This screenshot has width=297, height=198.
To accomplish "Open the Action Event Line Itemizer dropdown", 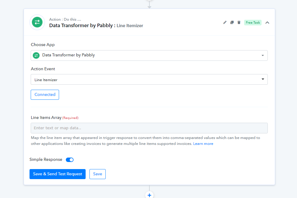I will (x=149, y=79).
